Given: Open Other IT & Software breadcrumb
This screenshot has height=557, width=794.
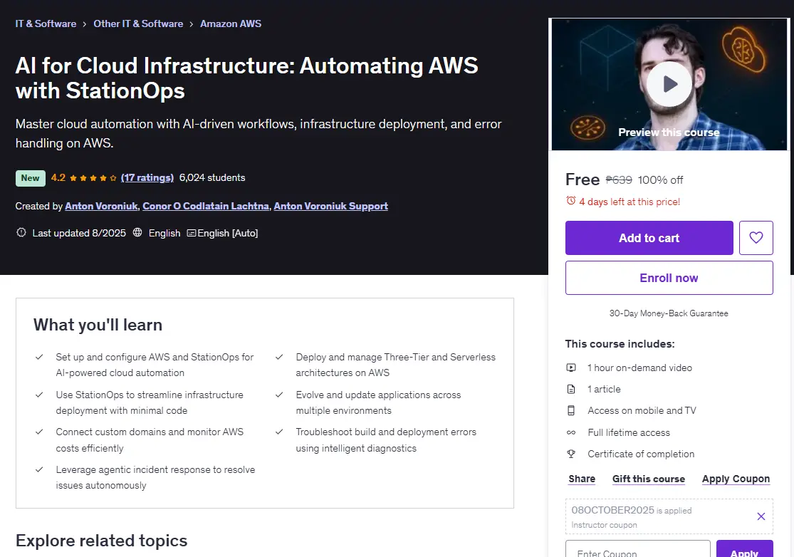Looking at the screenshot, I should (138, 24).
